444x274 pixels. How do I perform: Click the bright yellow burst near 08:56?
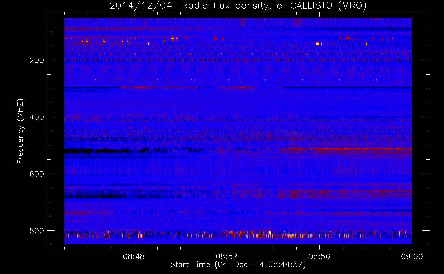[x=318, y=44]
